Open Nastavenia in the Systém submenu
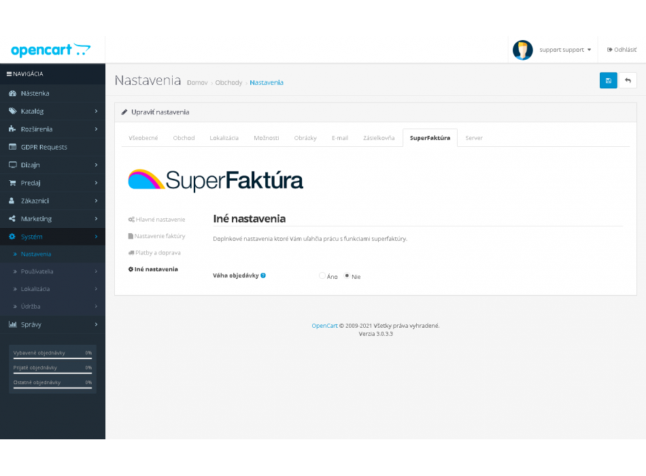 [36, 254]
